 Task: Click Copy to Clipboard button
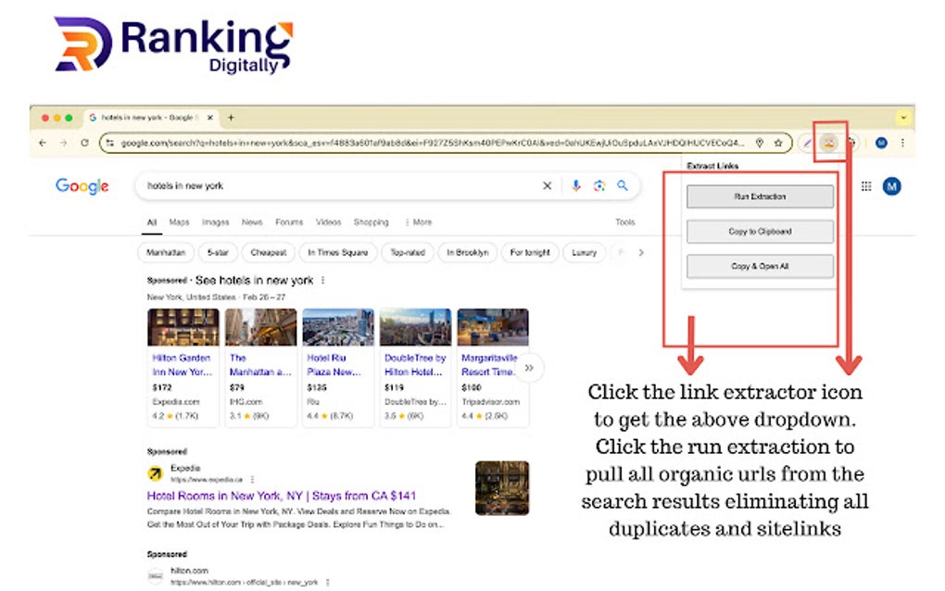pos(759,232)
